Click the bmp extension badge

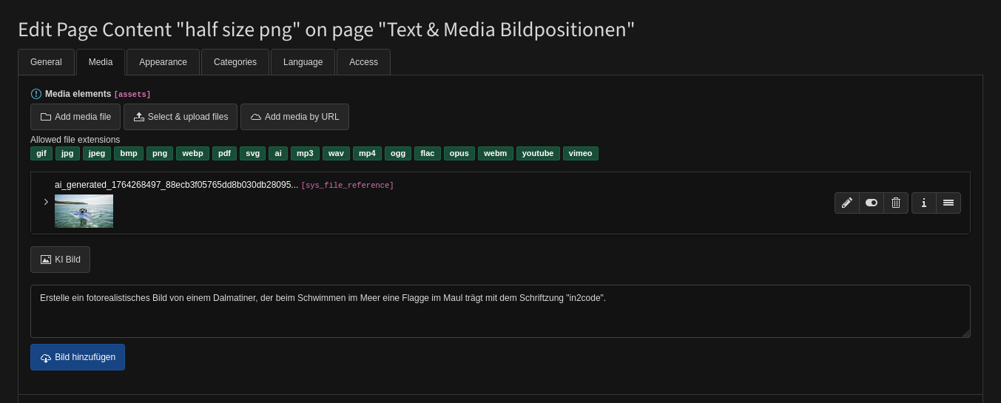point(129,154)
